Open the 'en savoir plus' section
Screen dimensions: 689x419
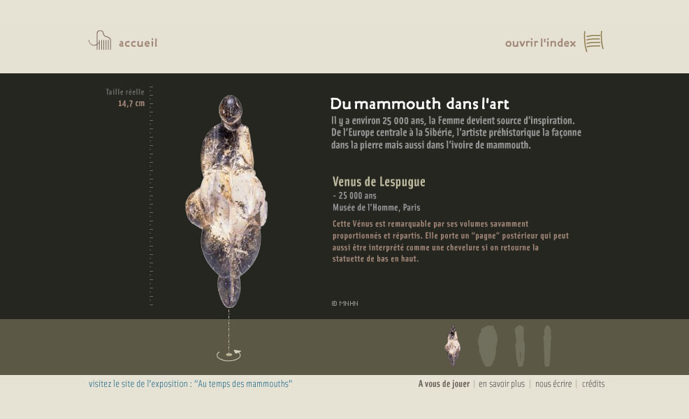[x=502, y=384]
